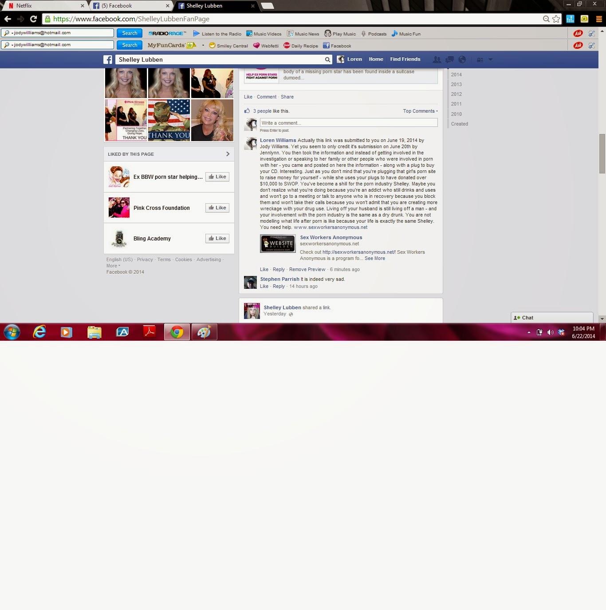Open the Facebook shortcut in MyFunCards toolbar
Image resolution: width=606 pixels, height=610 pixels.
point(337,46)
